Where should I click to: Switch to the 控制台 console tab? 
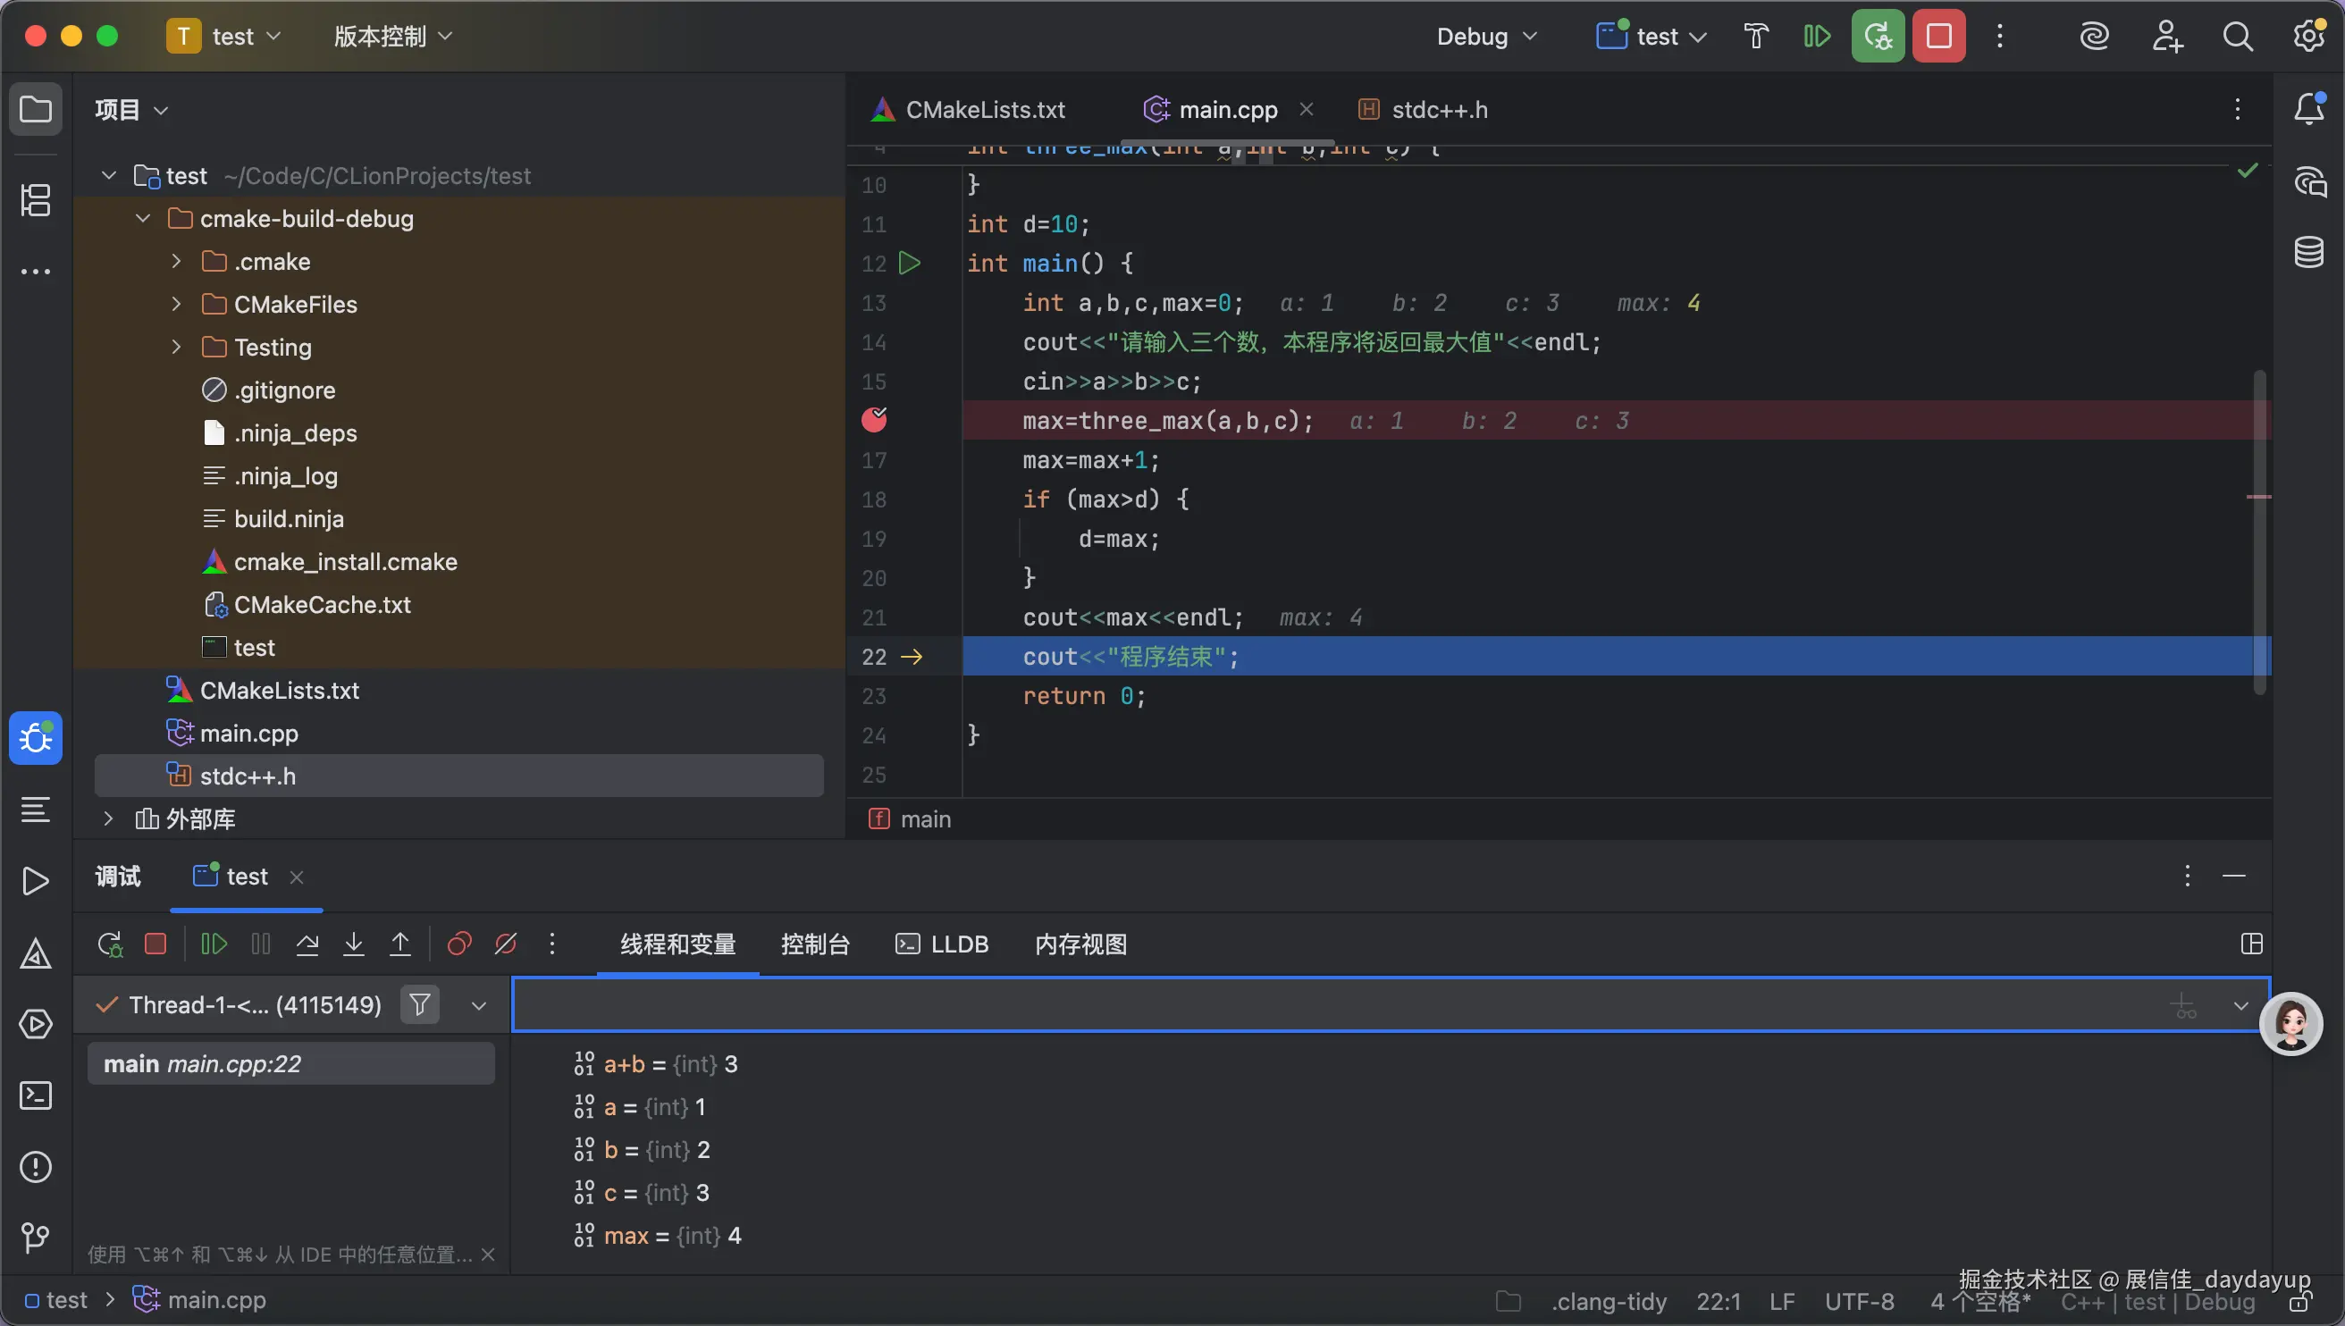tap(815, 944)
